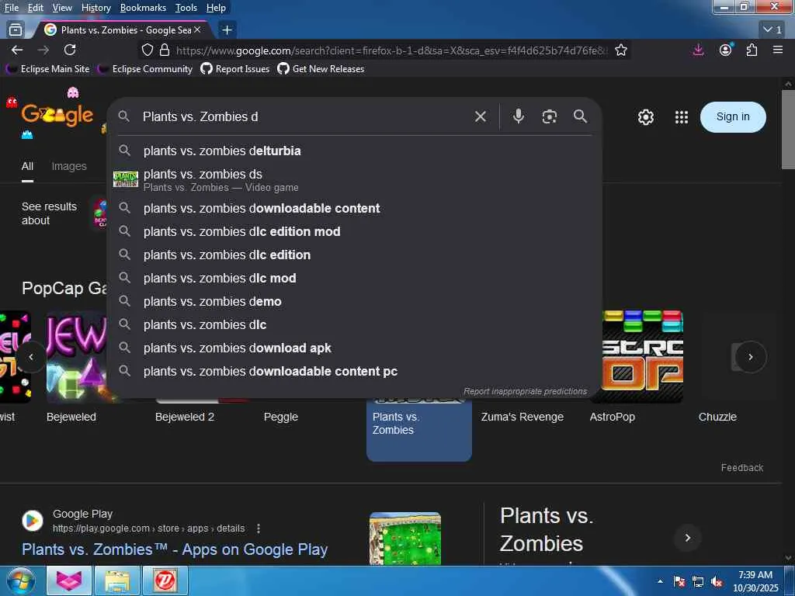Viewport: 795px width, 596px height.
Task: Show hidden system tray icons
Action: pyautogui.click(x=660, y=581)
